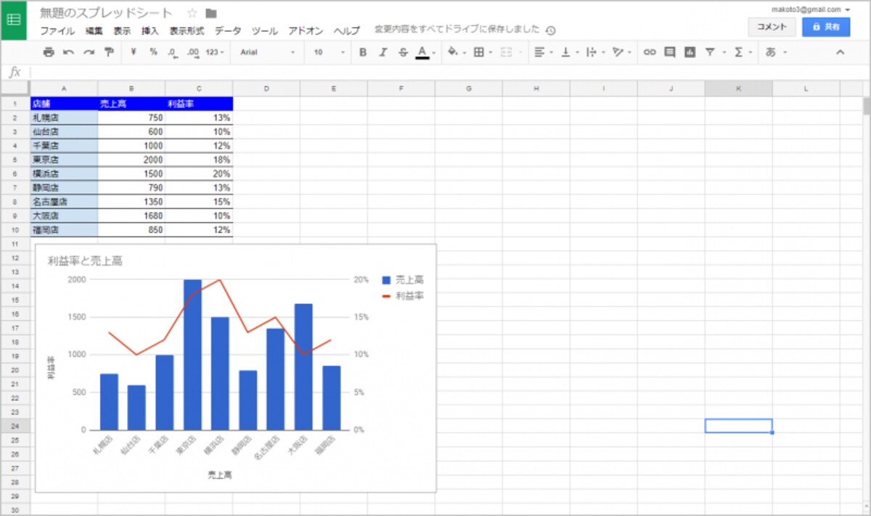Open the font size 10 dropdown
This screenshot has height=516, width=871.
(x=329, y=52)
